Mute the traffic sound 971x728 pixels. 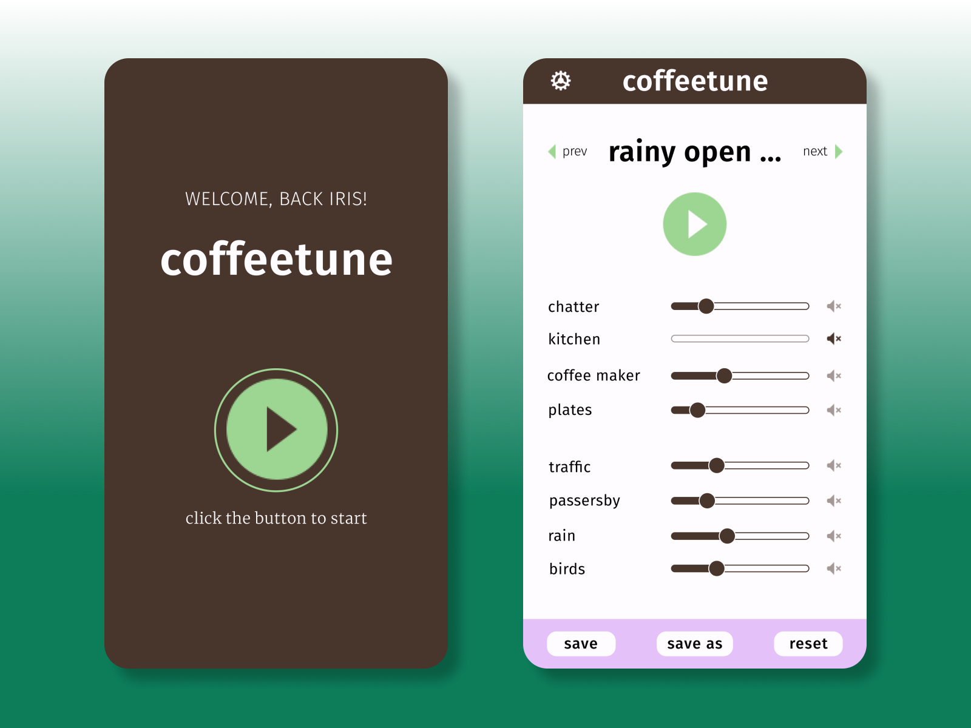tap(834, 465)
